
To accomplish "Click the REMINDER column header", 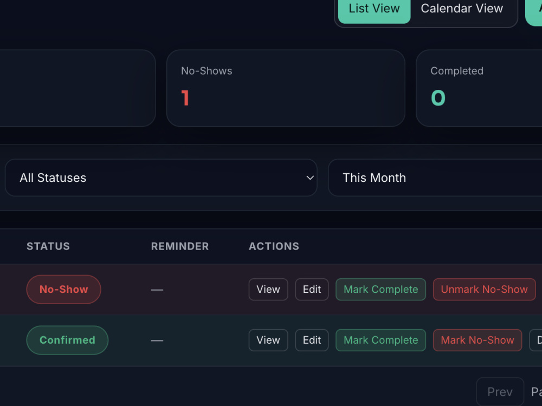I will click(180, 246).
